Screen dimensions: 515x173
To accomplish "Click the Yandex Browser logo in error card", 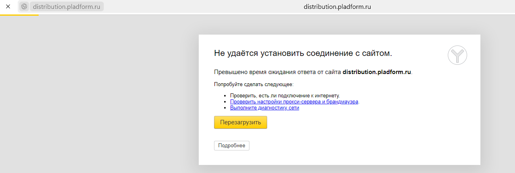I will (457, 55).
